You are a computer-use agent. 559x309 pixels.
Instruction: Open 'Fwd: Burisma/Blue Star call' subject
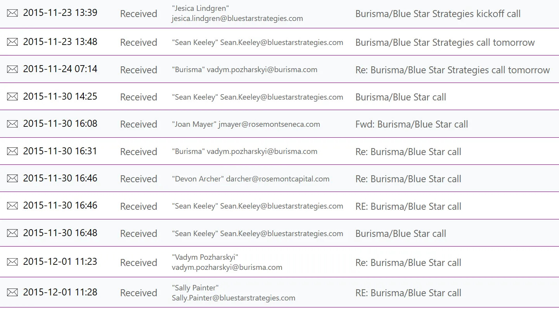(412, 124)
